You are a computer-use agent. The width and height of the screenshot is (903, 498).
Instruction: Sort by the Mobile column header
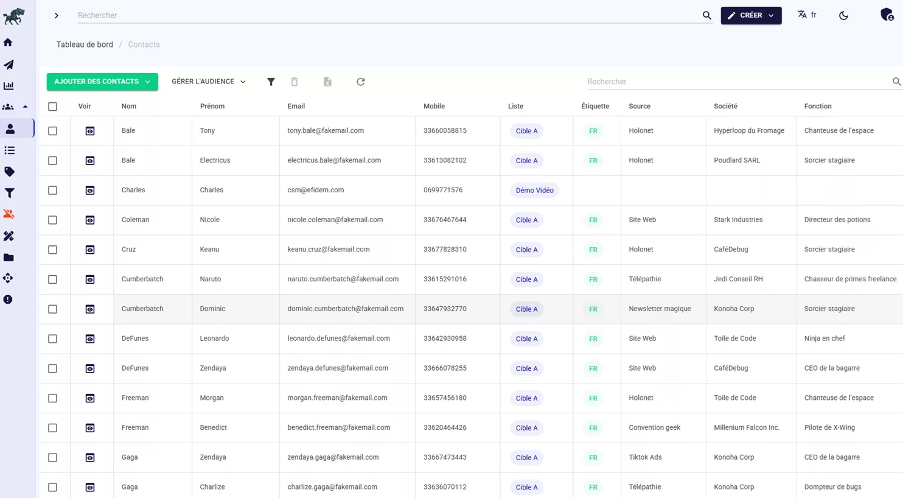point(434,106)
